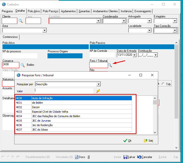Open Foro / Tribunal search magnifier
This screenshot has width=183, height=163.
pyautogui.click(x=110, y=65)
